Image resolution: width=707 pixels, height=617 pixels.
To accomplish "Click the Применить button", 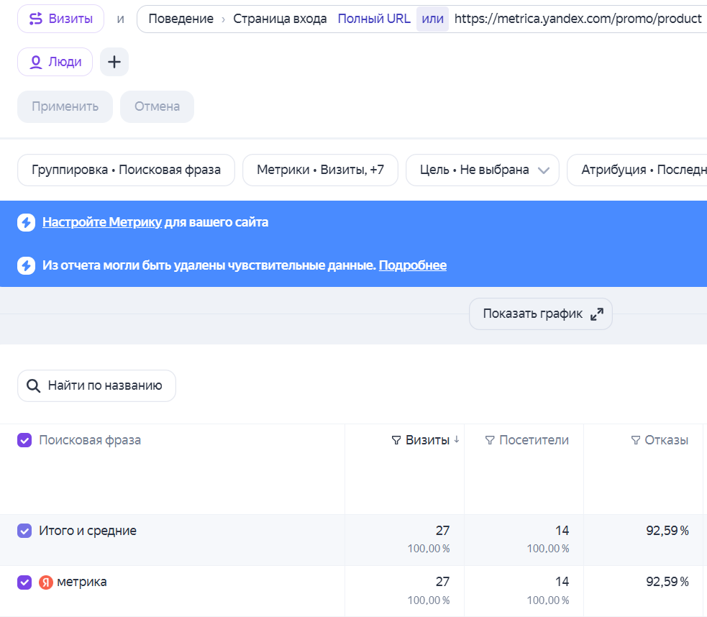I will pos(65,107).
